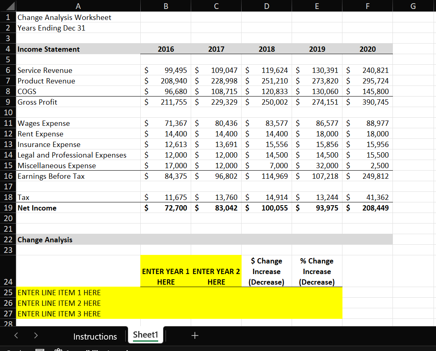436x351 pixels.
Task: Click 2020 Miscellaneous Expense value 2,500
Action: (368, 165)
